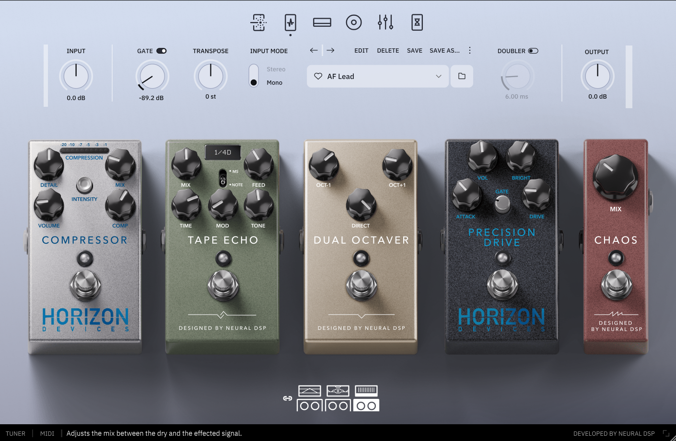
Task: Toggle the Chaos pedal footswitch
Action: tap(617, 284)
